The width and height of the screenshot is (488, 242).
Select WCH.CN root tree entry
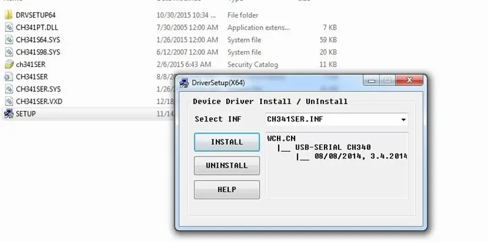(281, 138)
